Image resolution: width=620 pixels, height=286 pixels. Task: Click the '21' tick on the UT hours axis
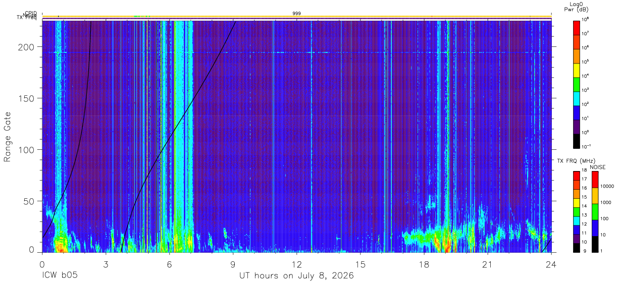click(488, 264)
